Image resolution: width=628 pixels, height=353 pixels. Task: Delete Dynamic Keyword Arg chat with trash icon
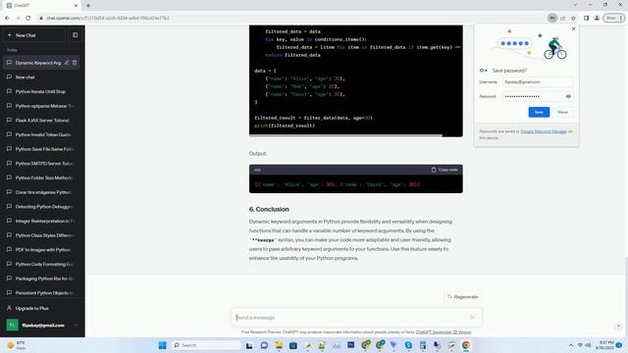click(75, 63)
